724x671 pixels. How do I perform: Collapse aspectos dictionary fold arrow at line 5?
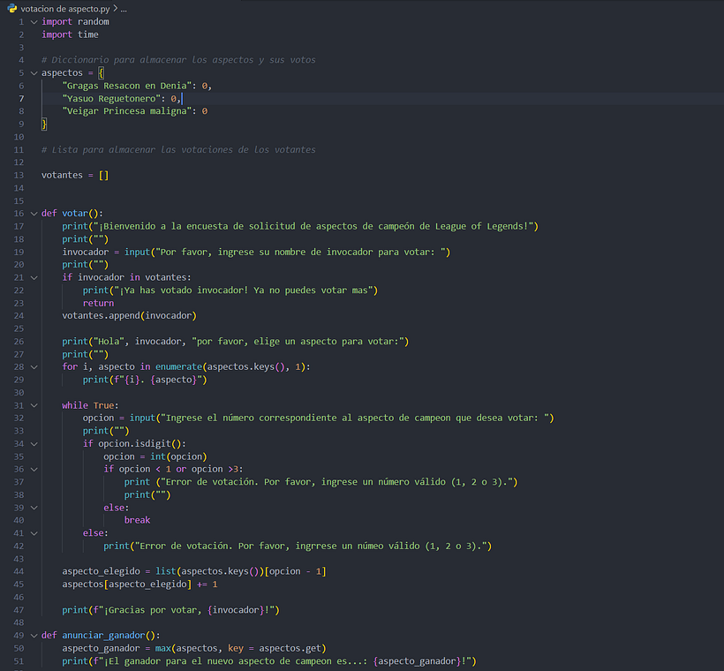34,73
